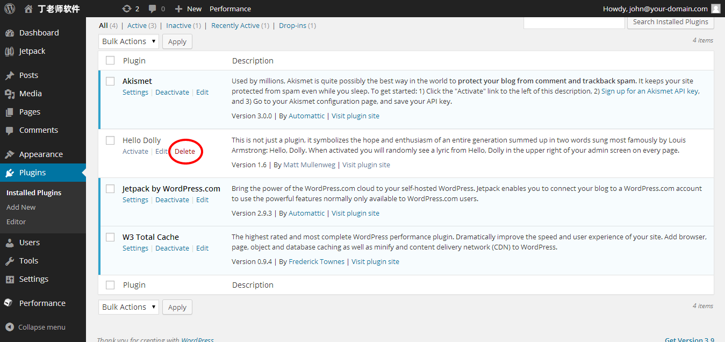Open the updates icon showing 2
Image resolution: width=725 pixels, height=342 pixels.
pyautogui.click(x=127, y=9)
